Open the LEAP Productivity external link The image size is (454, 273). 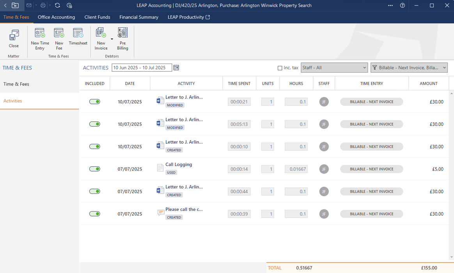[189, 17]
